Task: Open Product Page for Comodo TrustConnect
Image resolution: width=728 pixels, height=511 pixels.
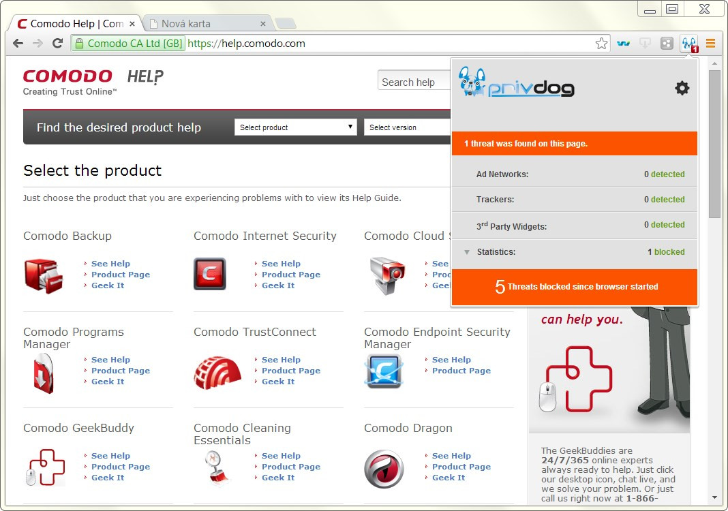Action: coord(291,371)
